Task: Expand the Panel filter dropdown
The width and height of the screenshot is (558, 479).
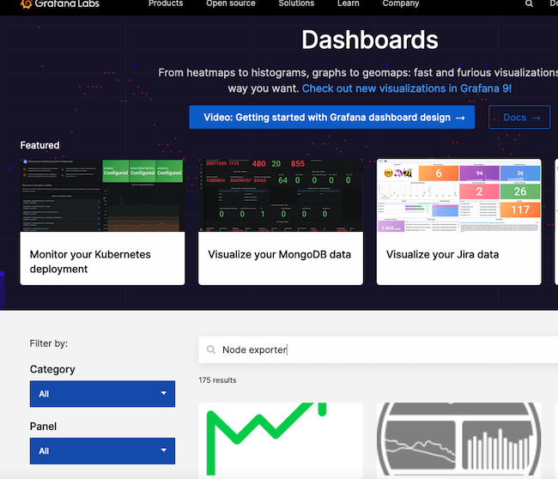Action: (102, 451)
